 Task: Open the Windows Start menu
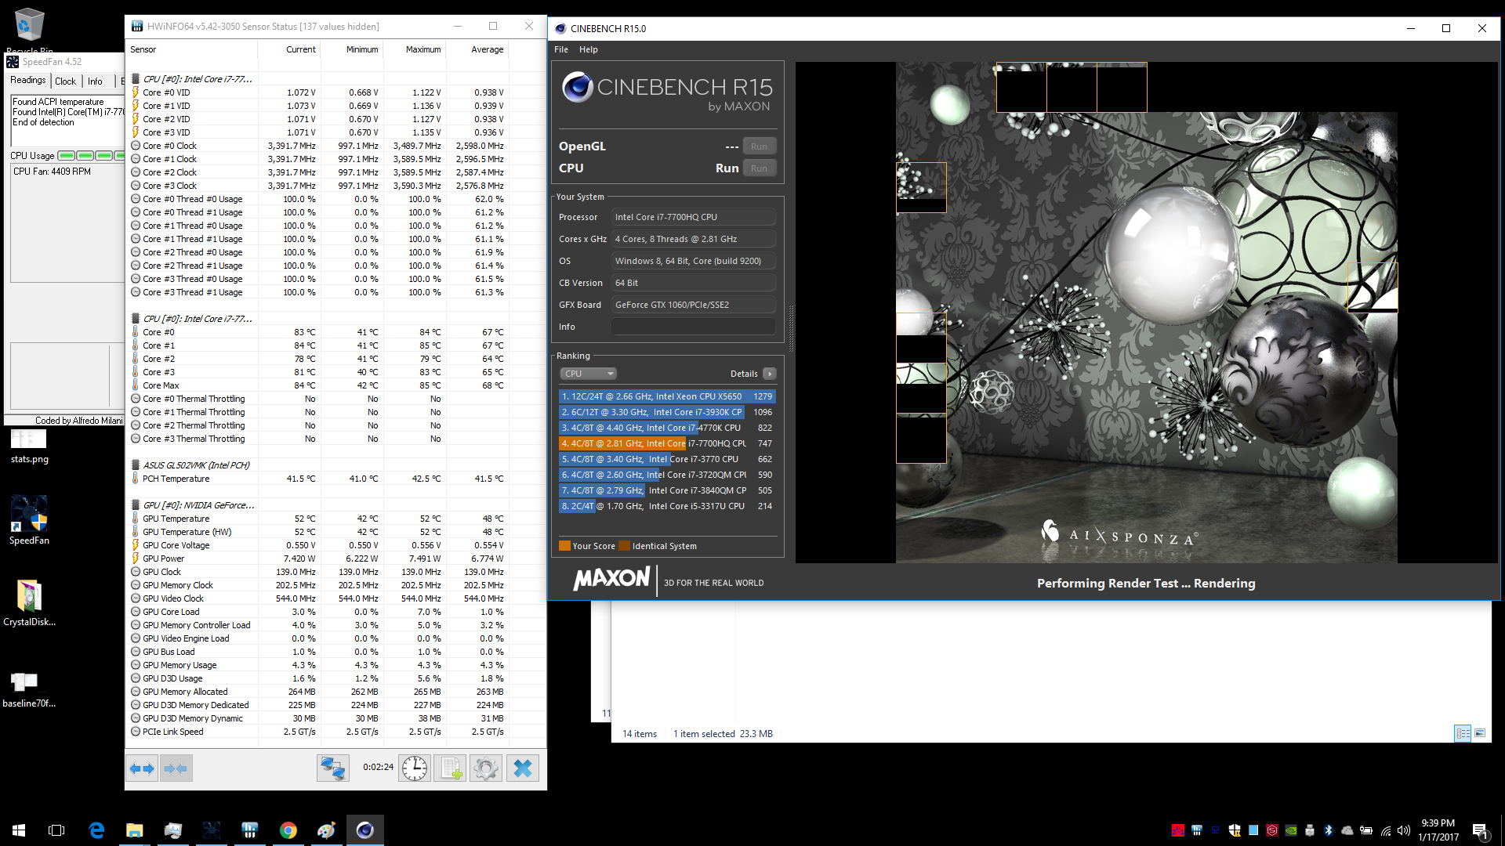tap(19, 830)
